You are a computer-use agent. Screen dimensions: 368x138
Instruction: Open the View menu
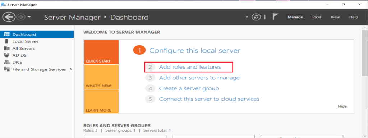tap(335, 17)
